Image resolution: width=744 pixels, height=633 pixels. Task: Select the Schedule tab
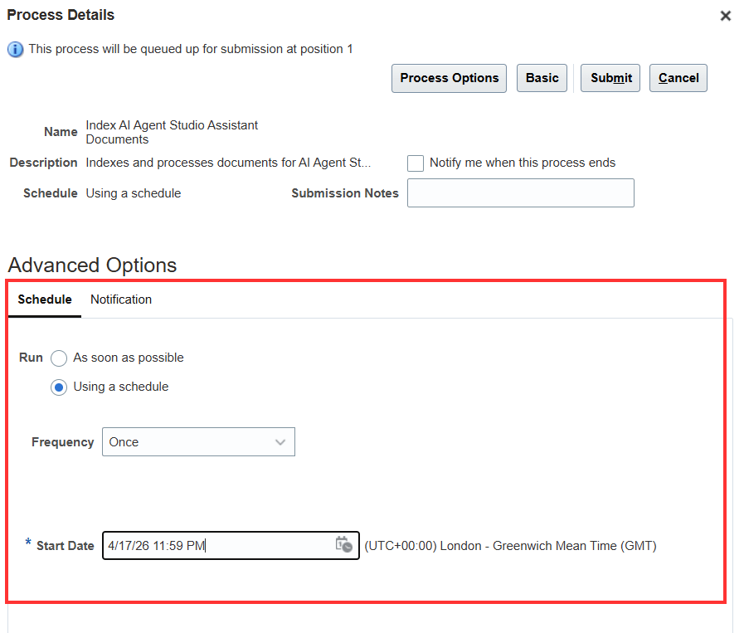45,299
